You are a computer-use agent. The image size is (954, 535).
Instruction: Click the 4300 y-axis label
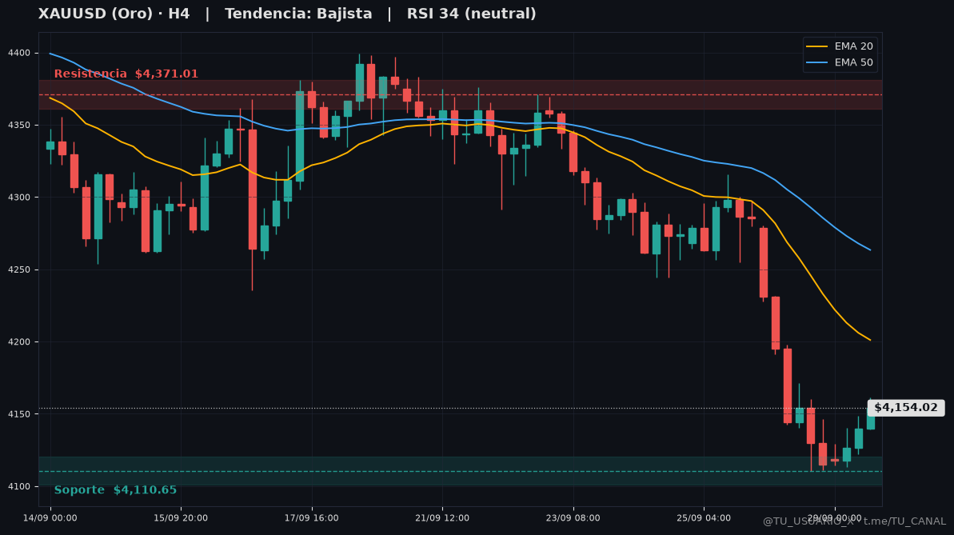(x=18, y=198)
